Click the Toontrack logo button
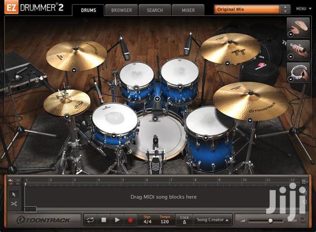 pos(44,220)
